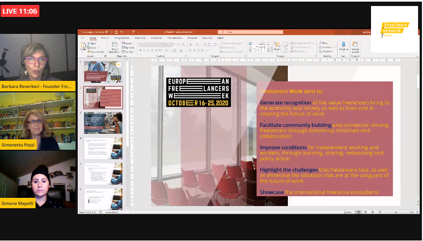
Task: Switch to slide sorter view in status bar
Action: (366, 212)
